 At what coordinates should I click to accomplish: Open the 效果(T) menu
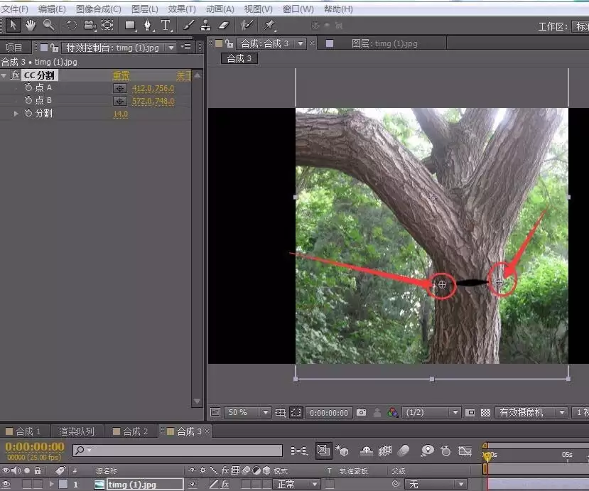pyautogui.click(x=182, y=9)
